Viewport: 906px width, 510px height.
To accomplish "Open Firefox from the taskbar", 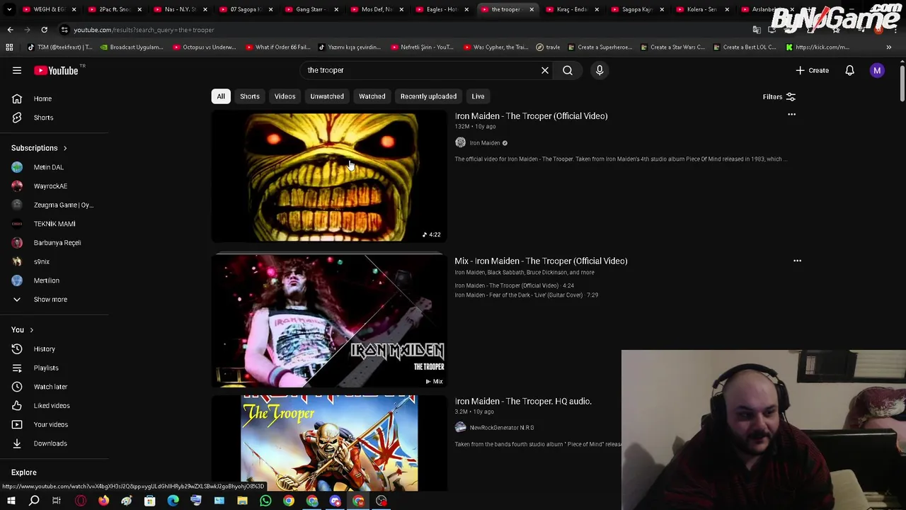I will [x=103, y=501].
